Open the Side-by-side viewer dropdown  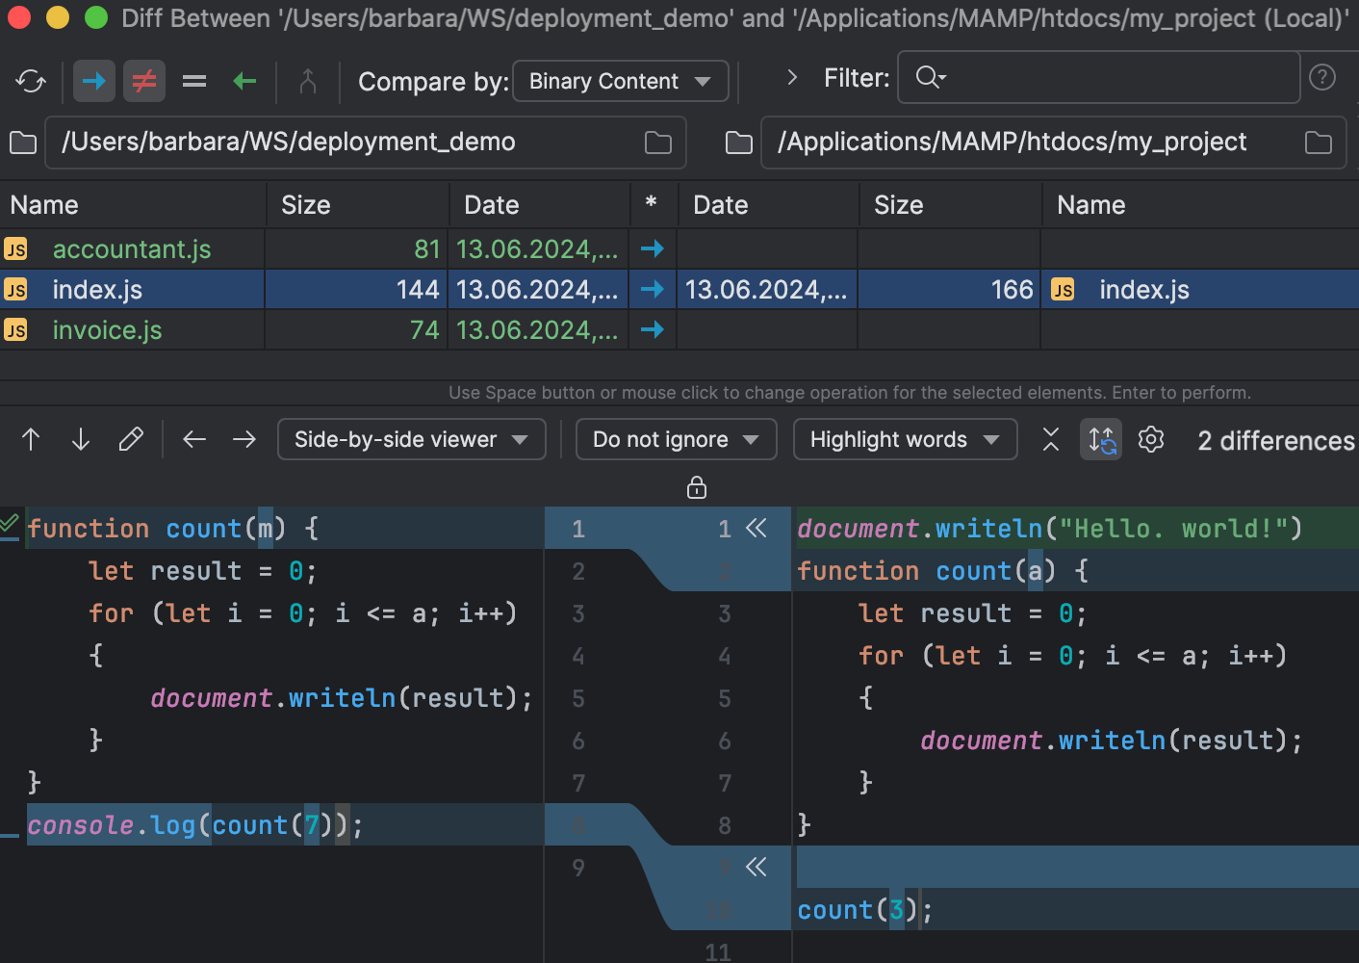coord(412,440)
